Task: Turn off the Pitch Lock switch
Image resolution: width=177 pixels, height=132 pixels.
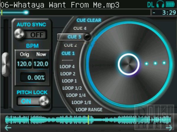Action: click(x=32, y=101)
